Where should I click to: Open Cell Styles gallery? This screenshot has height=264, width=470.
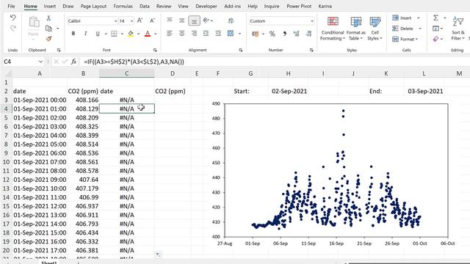(375, 29)
